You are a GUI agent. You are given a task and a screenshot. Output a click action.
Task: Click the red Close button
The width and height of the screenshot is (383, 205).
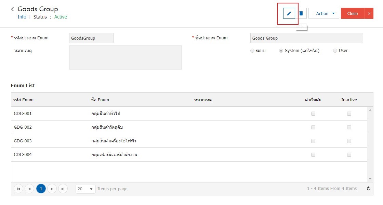coord(353,13)
